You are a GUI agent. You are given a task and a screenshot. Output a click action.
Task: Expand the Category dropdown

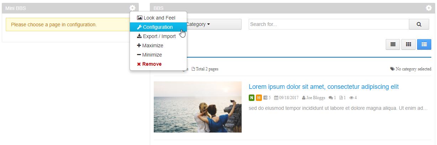coord(198,24)
